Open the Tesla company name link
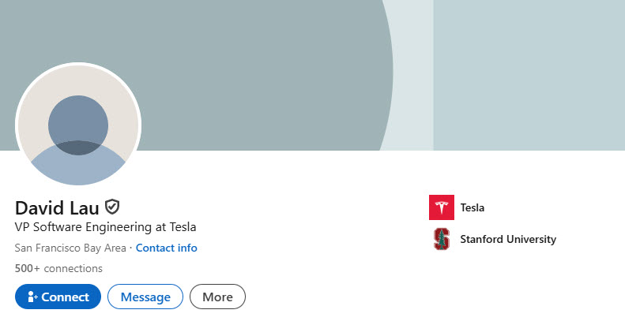Viewport: 625px width, 321px height. [x=472, y=208]
